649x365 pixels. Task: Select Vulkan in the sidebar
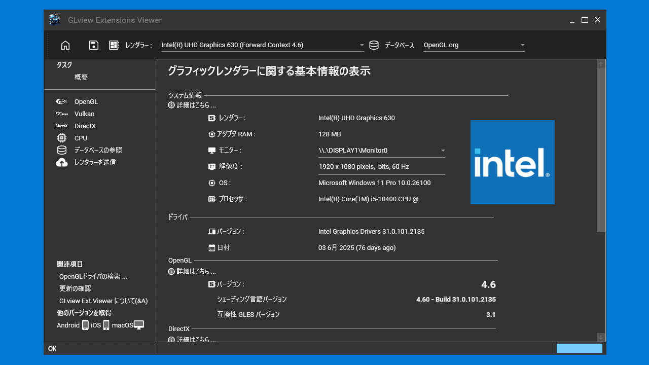point(84,114)
